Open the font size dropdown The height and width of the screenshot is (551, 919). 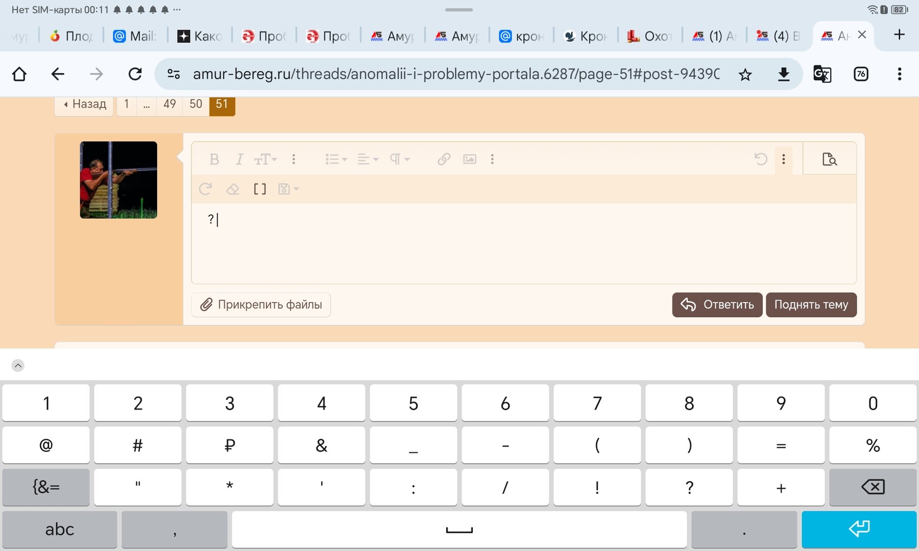[265, 159]
